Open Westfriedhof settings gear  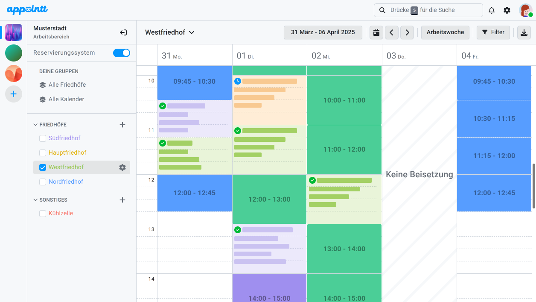(122, 167)
